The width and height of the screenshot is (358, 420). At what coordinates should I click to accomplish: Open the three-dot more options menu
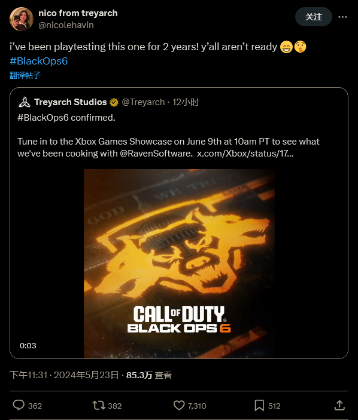click(x=342, y=17)
